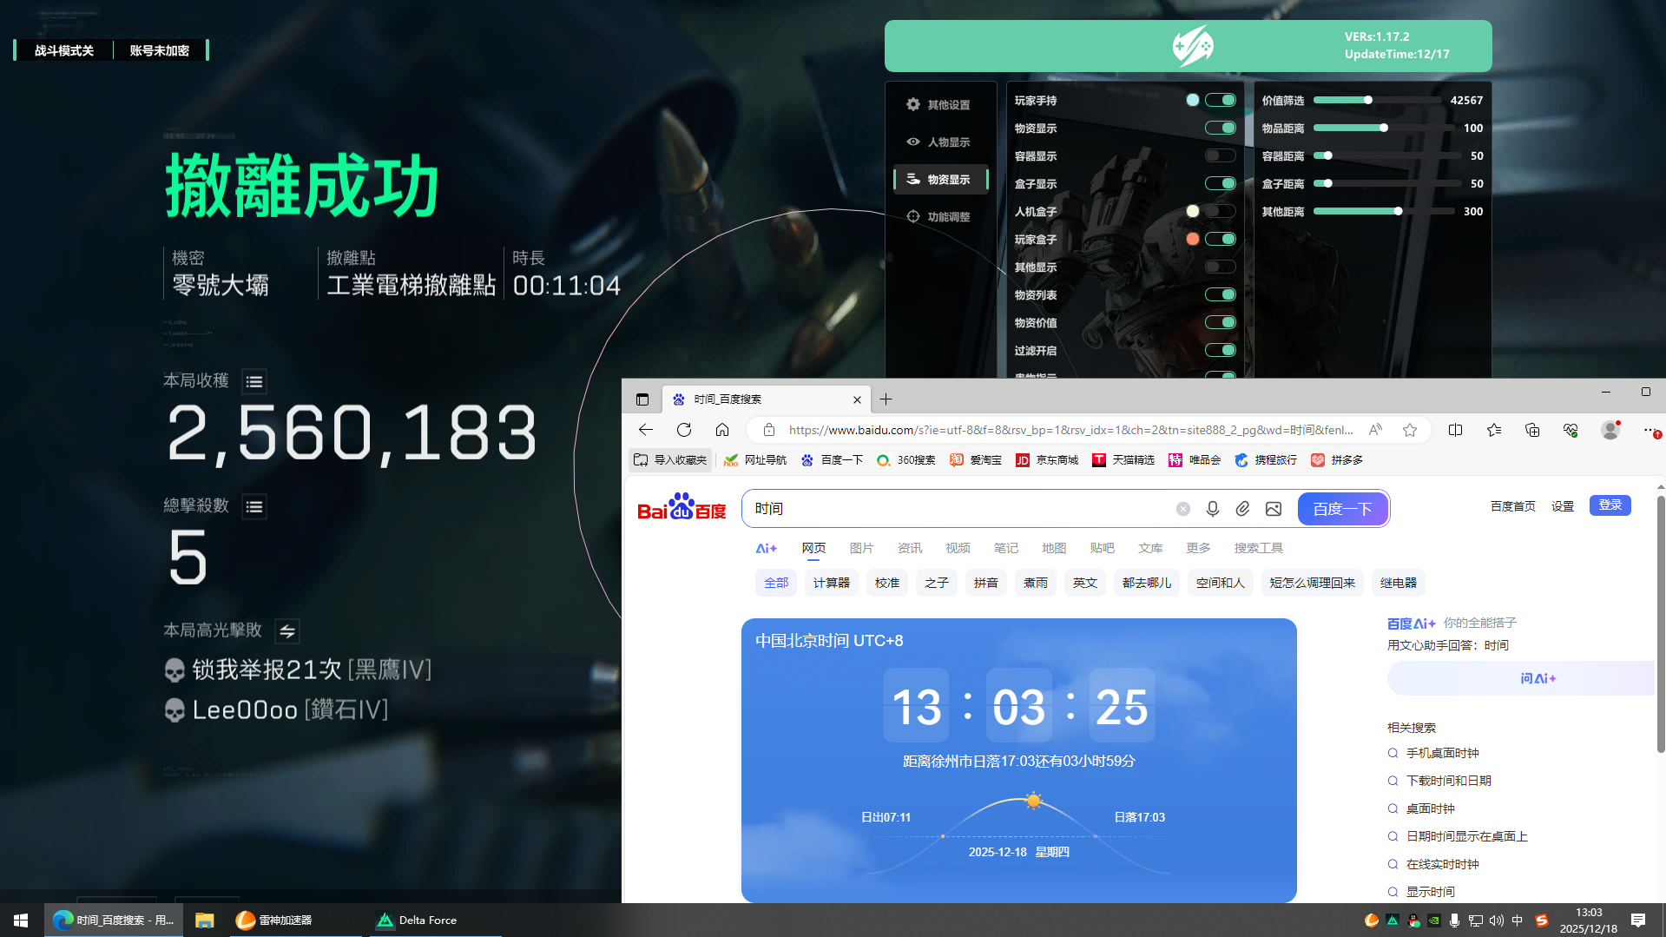The height and width of the screenshot is (937, 1666).
Task: Open Edge settings and more menu
Action: 1650,429
